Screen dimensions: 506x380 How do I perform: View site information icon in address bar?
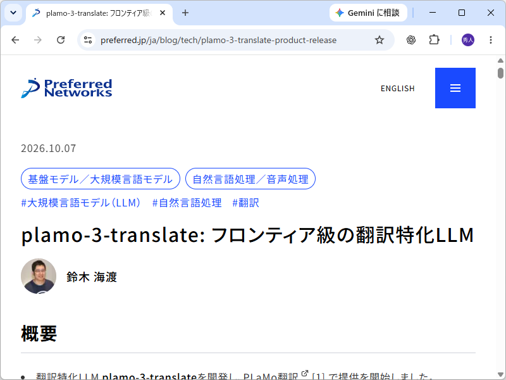click(x=88, y=40)
